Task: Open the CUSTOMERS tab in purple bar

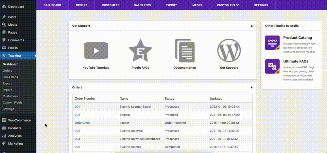Action: (111, 5)
